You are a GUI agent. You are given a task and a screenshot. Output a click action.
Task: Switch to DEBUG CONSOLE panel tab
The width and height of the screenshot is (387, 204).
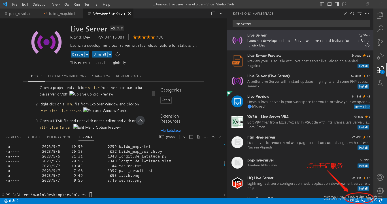[59, 137]
